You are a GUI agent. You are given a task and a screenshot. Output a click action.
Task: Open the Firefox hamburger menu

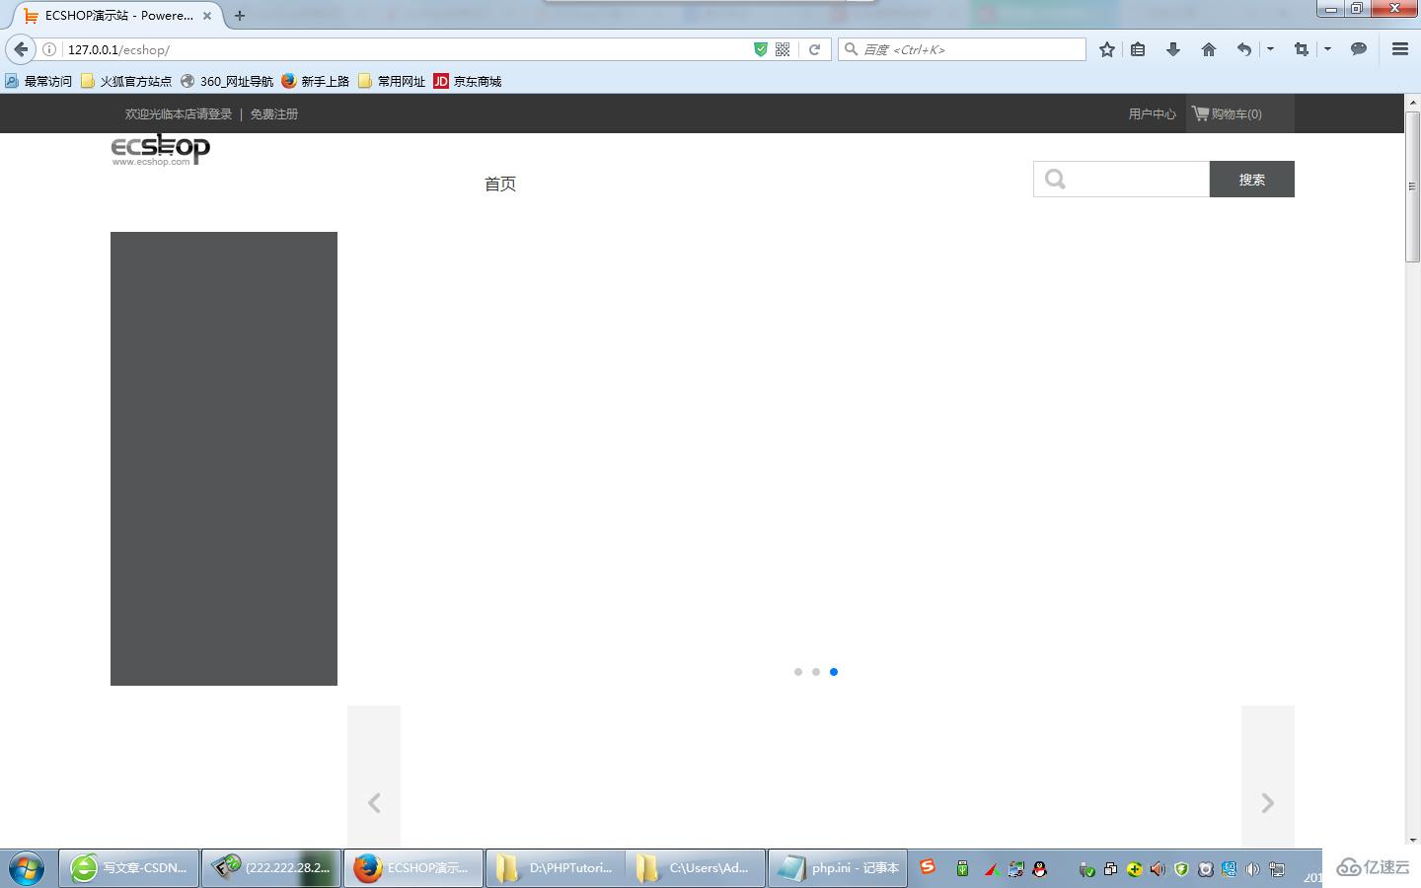[x=1399, y=49]
